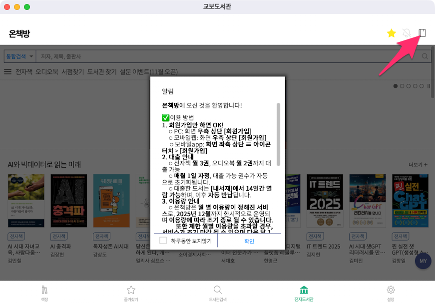Open the 도서관 찾기 menu
The width and height of the screenshot is (435, 307).
[102, 72]
